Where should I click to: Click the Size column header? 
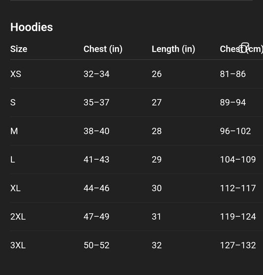coord(19,49)
